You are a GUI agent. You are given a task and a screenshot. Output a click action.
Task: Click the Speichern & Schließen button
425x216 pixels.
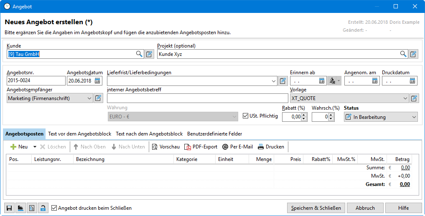316,208
